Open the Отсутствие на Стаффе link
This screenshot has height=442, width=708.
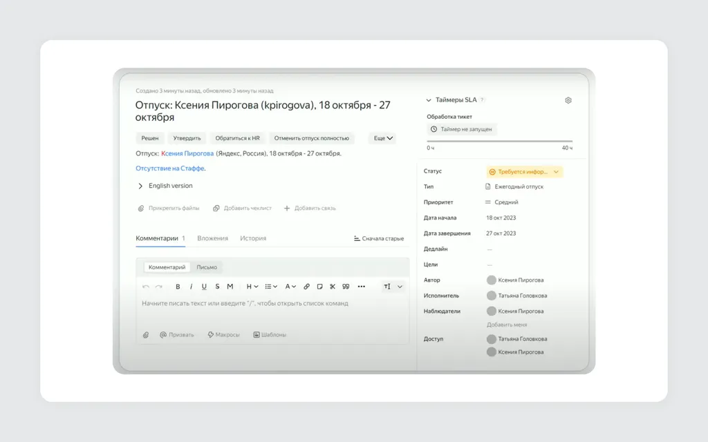[170, 169]
